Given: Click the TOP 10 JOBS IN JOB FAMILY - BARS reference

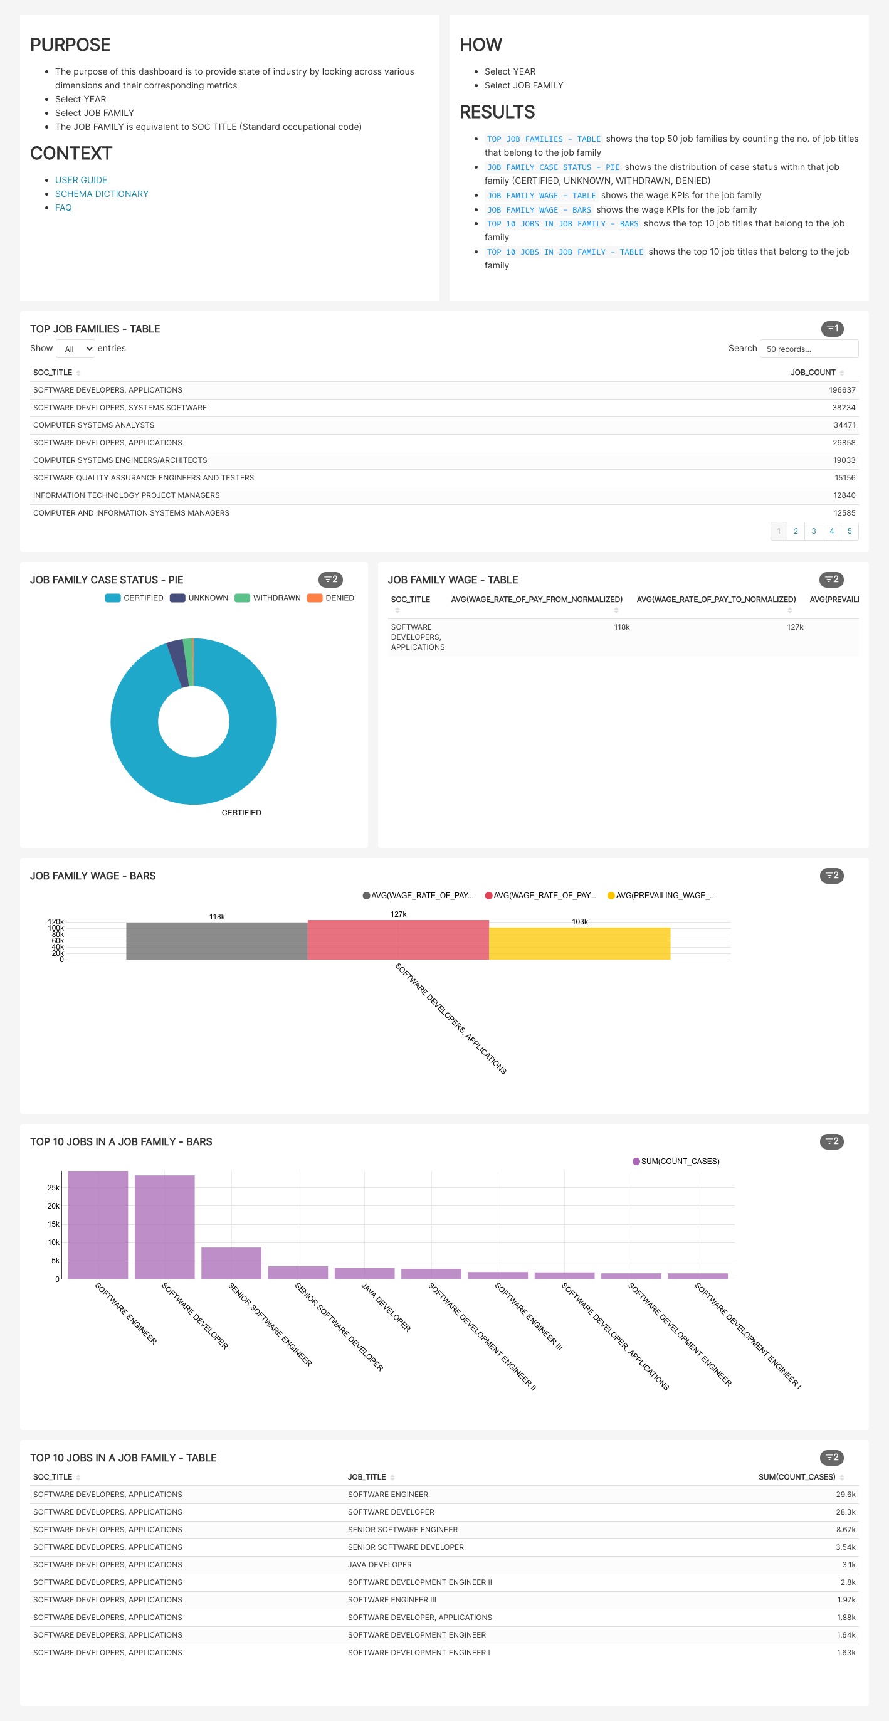Looking at the screenshot, I should tap(562, 224).
